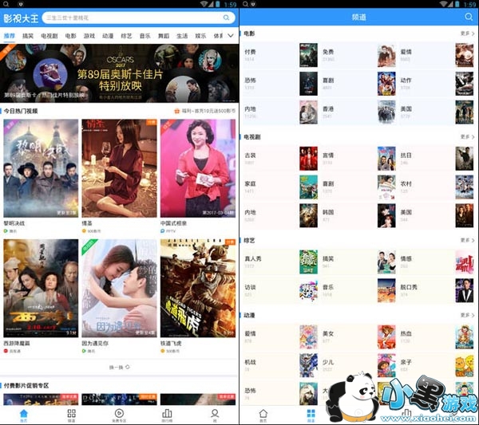This screenshot has height=425, width=479.
Task: Open the 免费 movie category
Action: (x=359, y=55)
